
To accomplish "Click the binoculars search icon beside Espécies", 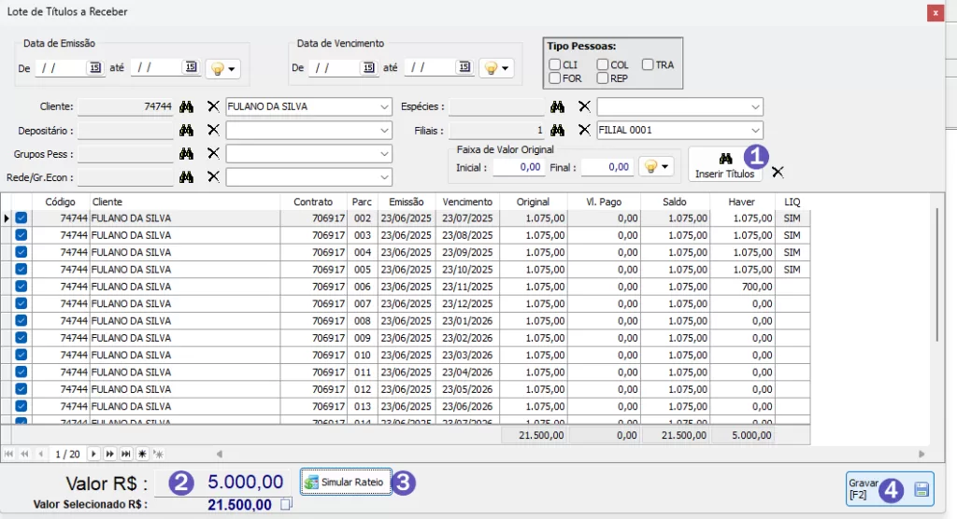I will coord(557,106).
